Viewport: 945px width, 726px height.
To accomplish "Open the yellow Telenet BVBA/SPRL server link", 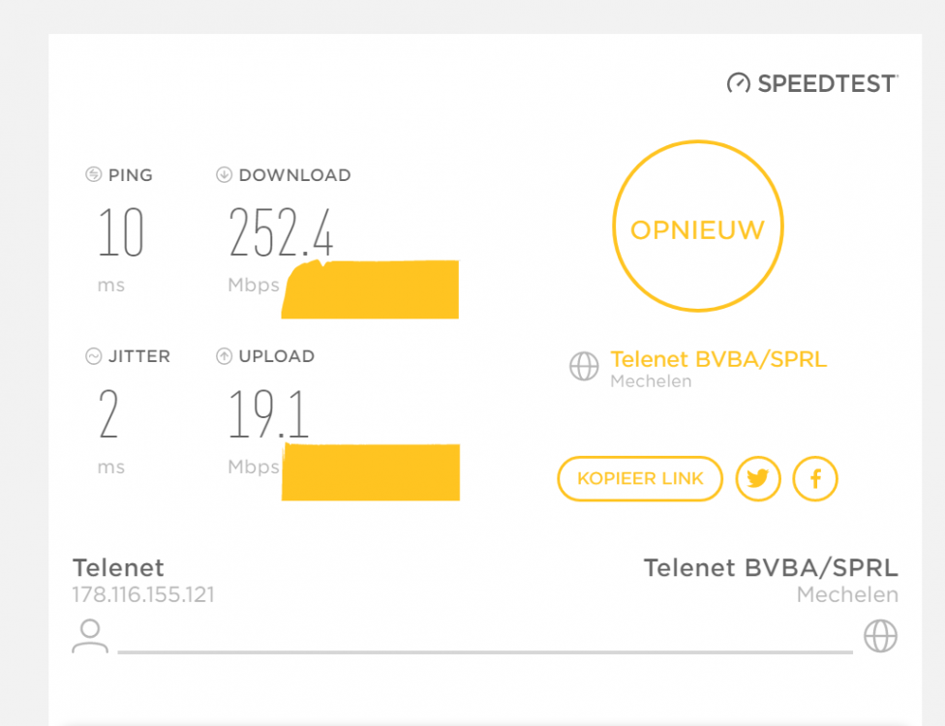I will click(x=718, y=360).
